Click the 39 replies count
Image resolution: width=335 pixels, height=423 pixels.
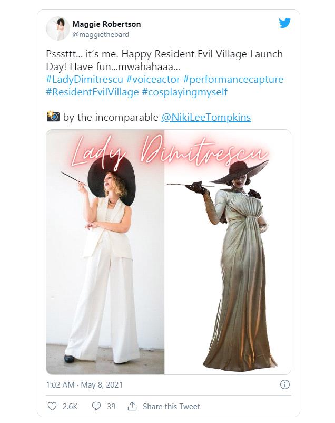[111, 406]
